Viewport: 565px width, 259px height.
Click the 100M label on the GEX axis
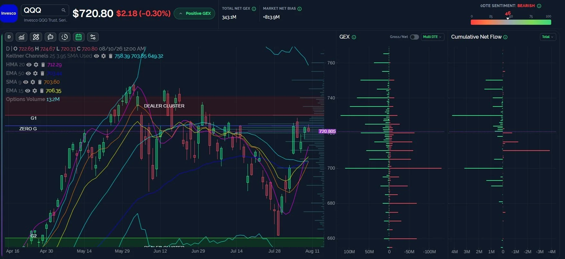pos(349,252)
